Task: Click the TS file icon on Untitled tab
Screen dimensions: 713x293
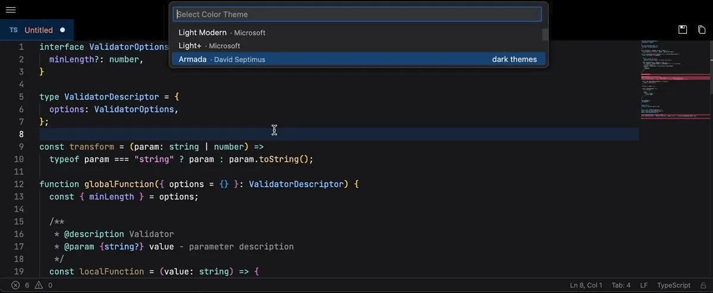Action: [13, 30]
